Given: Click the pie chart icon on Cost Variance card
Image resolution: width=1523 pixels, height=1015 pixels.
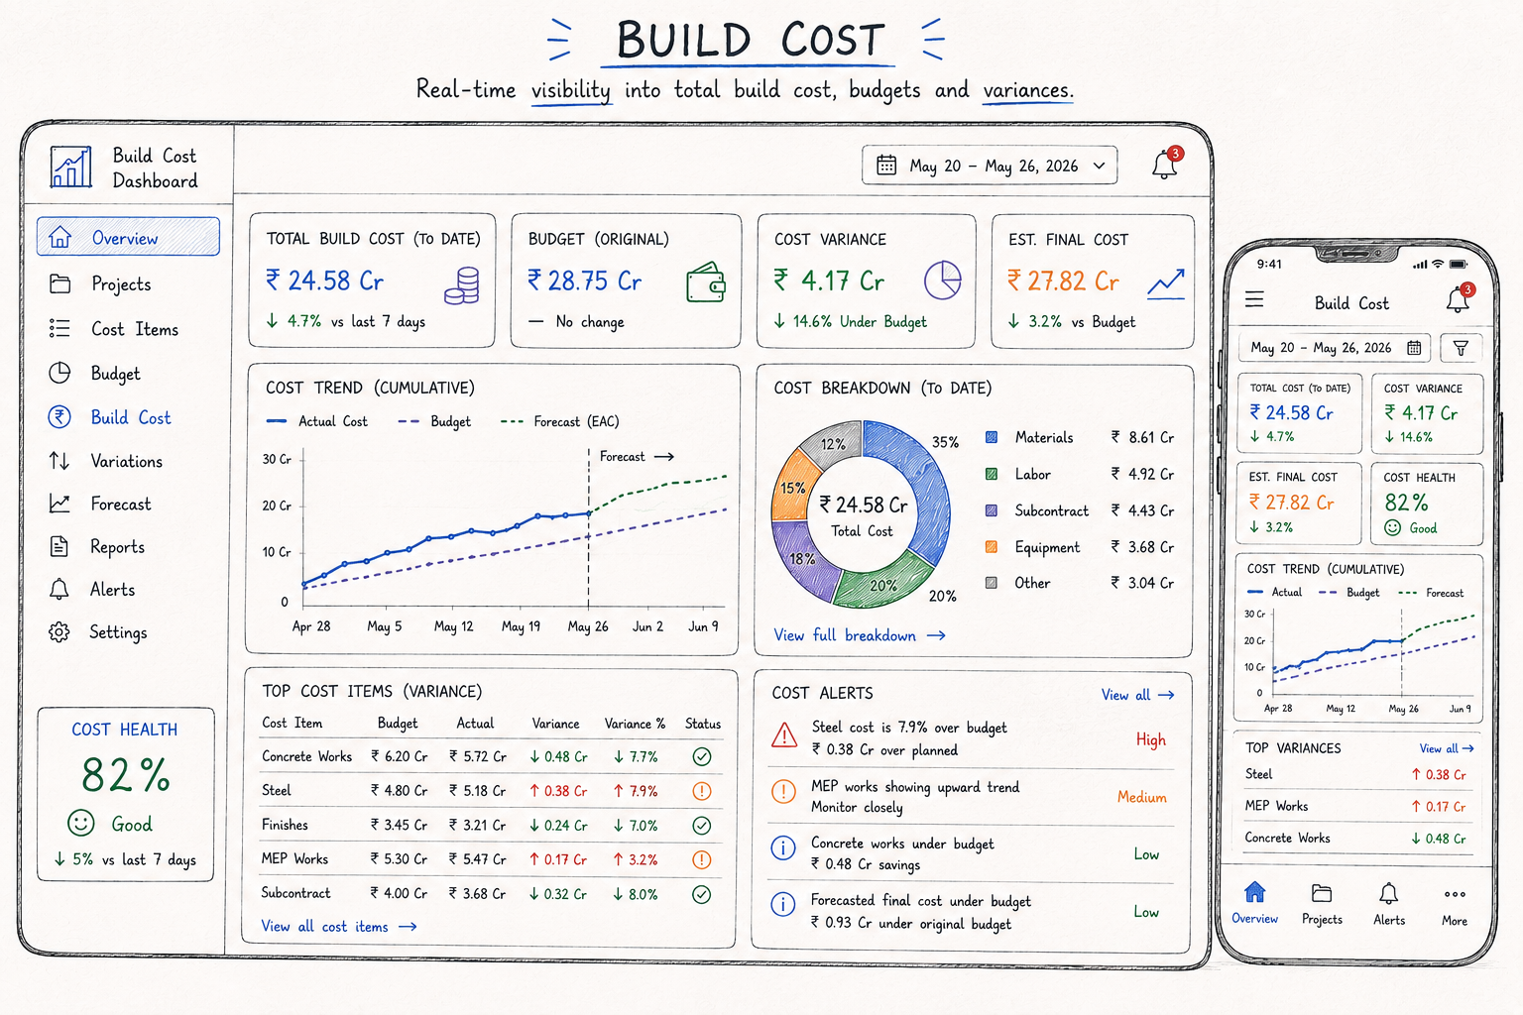Looking at the screenshot, I should point(943,281).
